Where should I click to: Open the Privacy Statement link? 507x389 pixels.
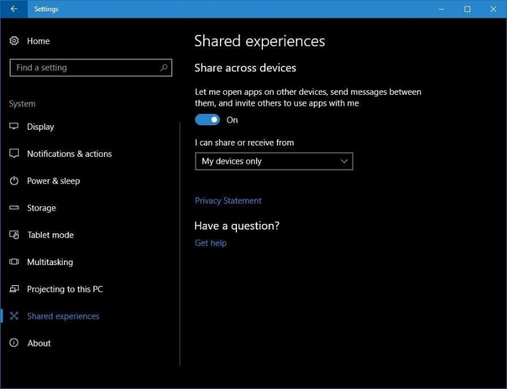coord(228,200)
